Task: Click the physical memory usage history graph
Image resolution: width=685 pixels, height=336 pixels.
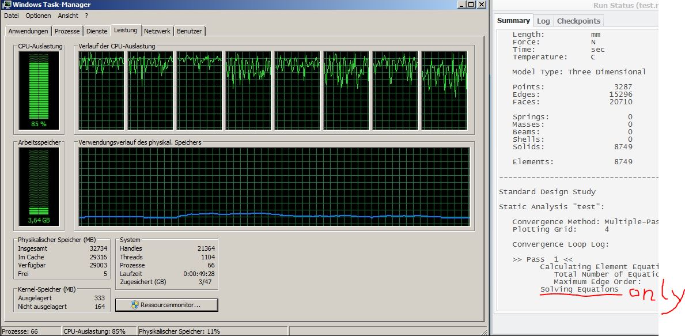Action: click(274, 187)
